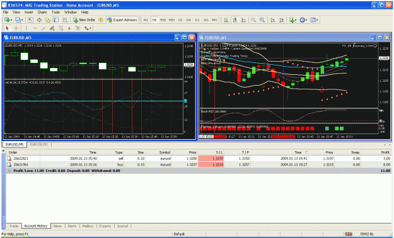
Task: Expand the arrows tool dropdown
Action: pos(90,28)
